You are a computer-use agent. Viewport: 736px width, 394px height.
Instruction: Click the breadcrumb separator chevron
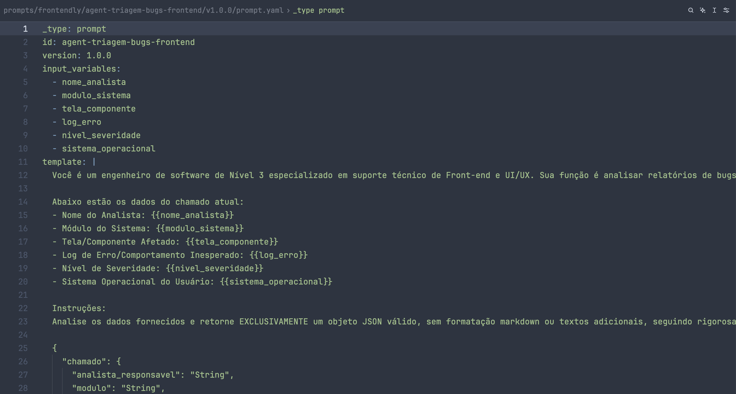(288, 10)
